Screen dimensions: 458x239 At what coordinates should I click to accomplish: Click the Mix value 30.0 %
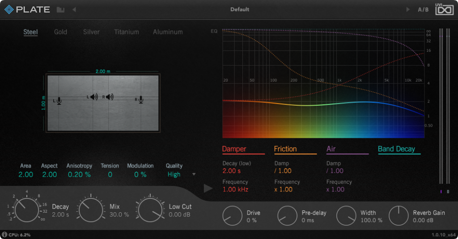point(119,215)
